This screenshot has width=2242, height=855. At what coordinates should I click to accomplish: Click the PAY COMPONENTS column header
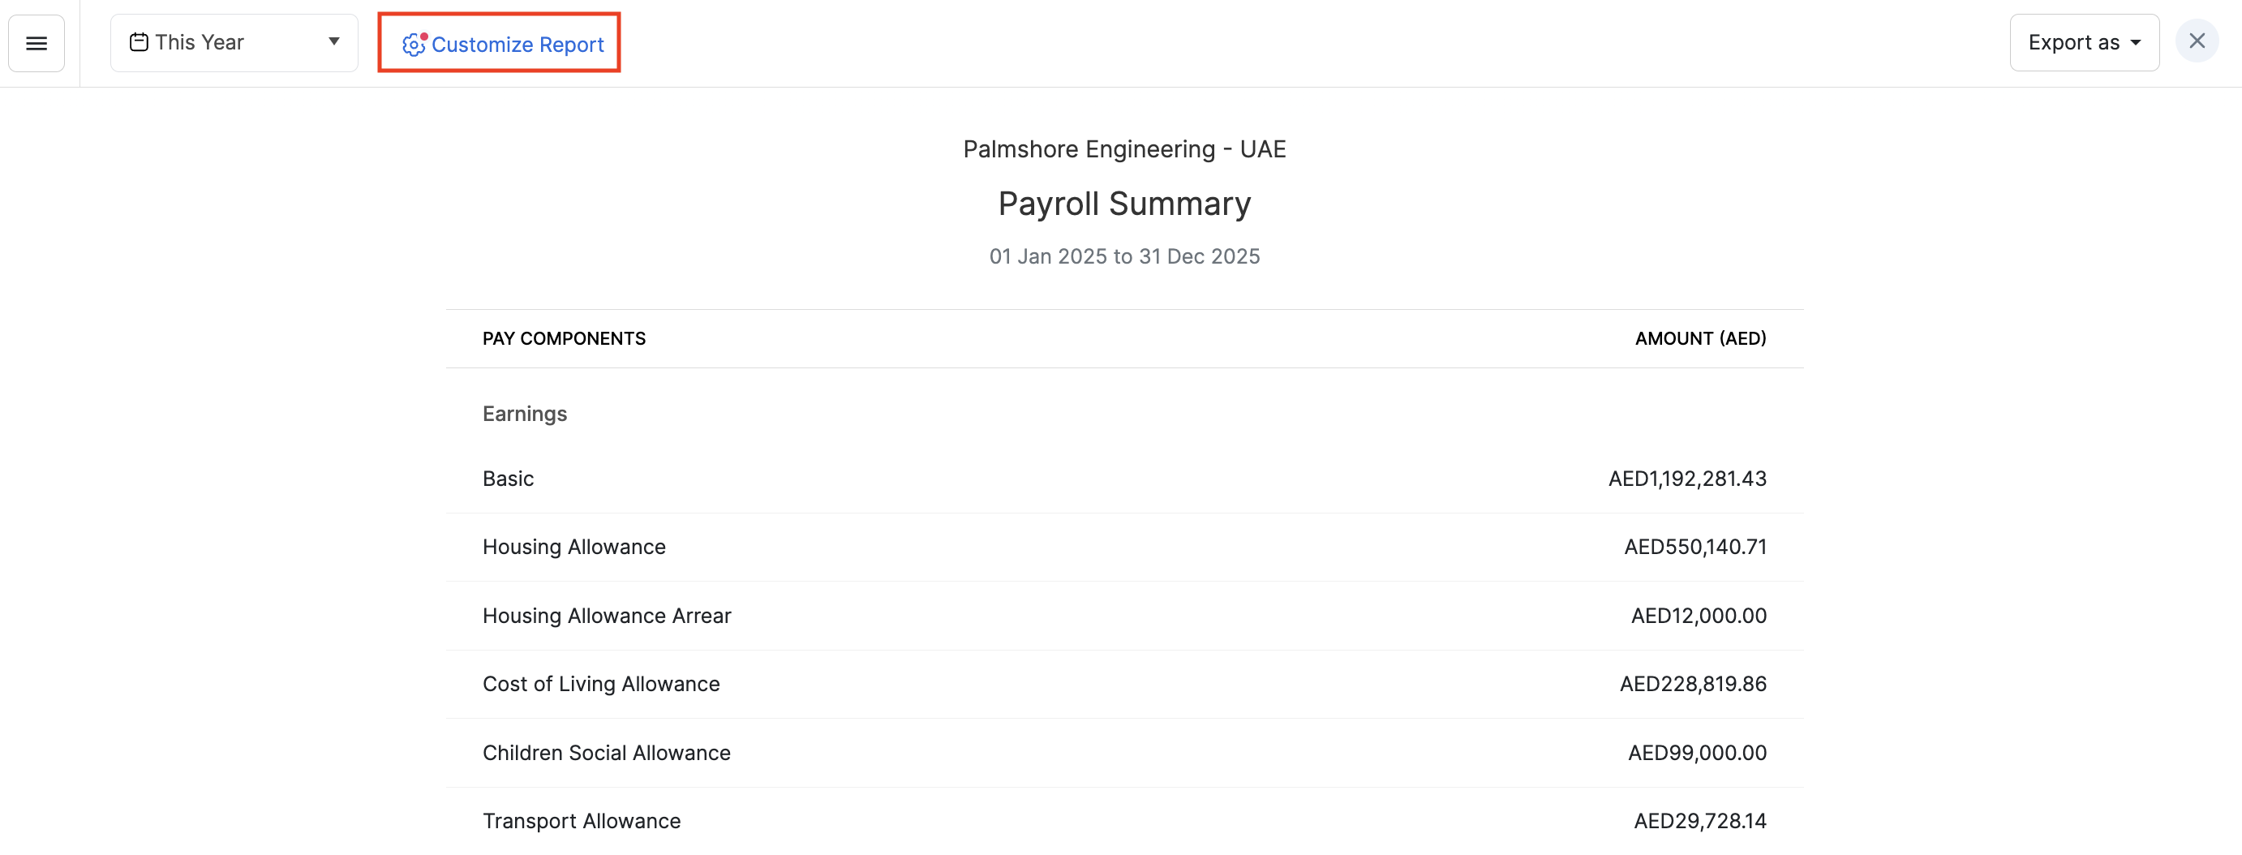(564, 337)
